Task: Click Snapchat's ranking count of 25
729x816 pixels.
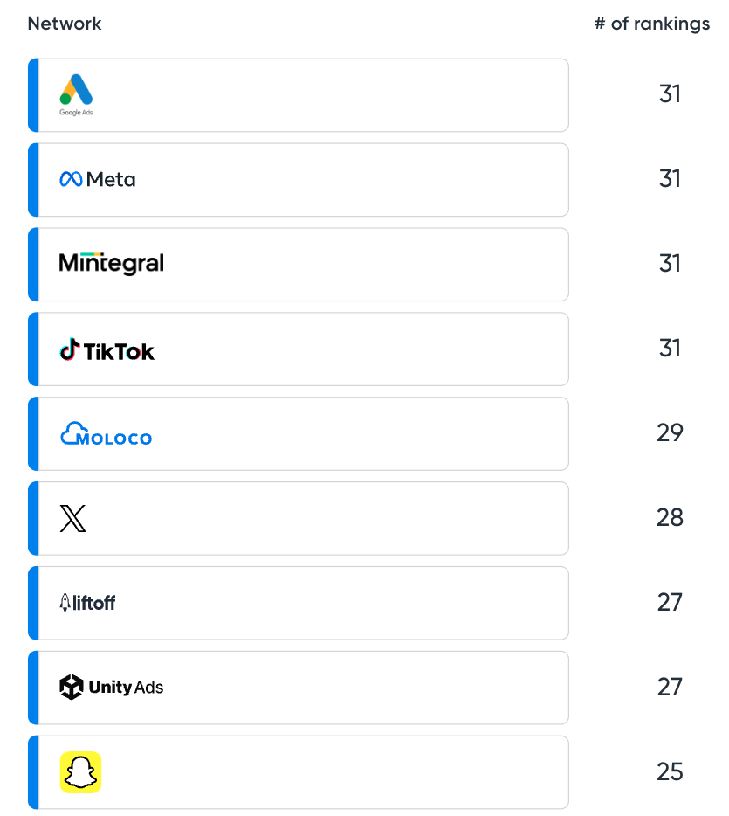Action: pyautogui.click(x=670, y=772)
